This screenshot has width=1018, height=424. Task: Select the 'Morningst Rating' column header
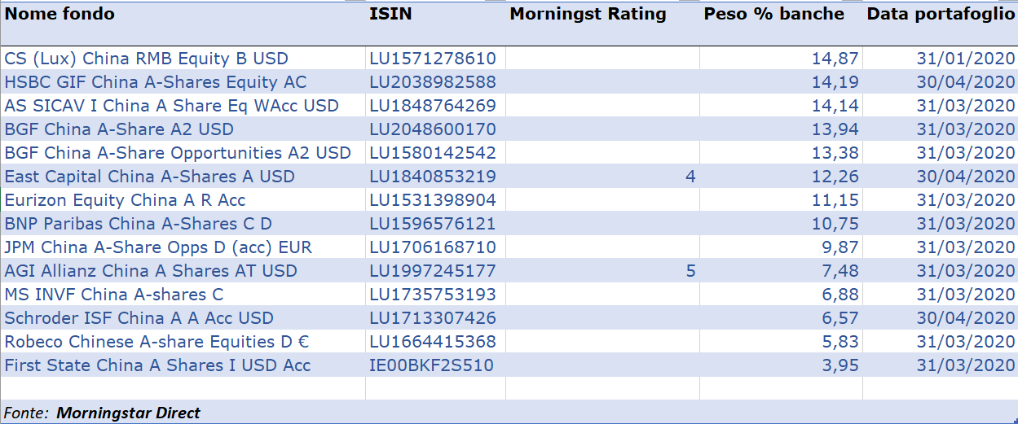588,14
